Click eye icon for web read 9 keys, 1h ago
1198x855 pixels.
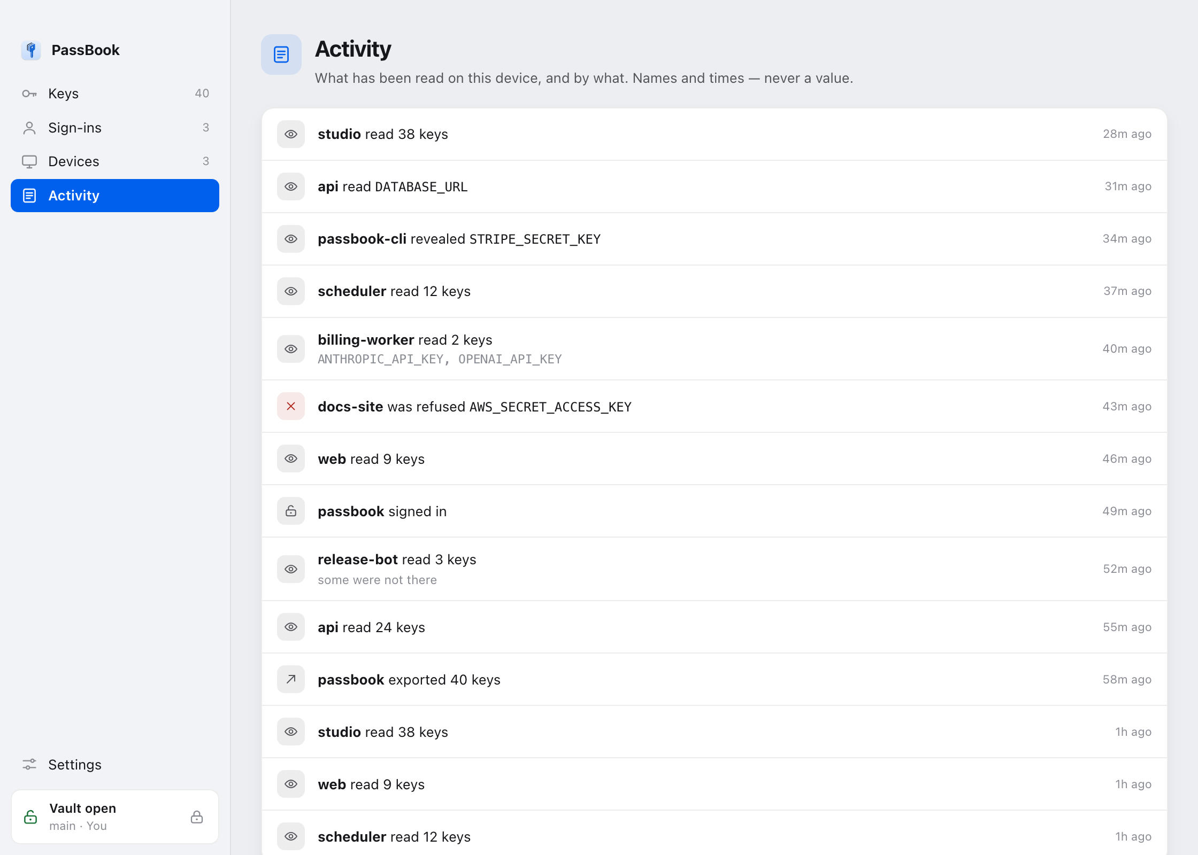[291, 784]
